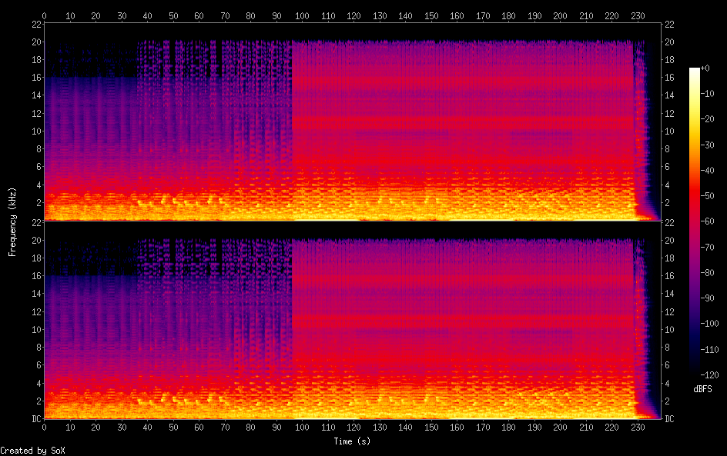
Task: Select the 150 second mark on top time axis
Action: pos(431,15)
